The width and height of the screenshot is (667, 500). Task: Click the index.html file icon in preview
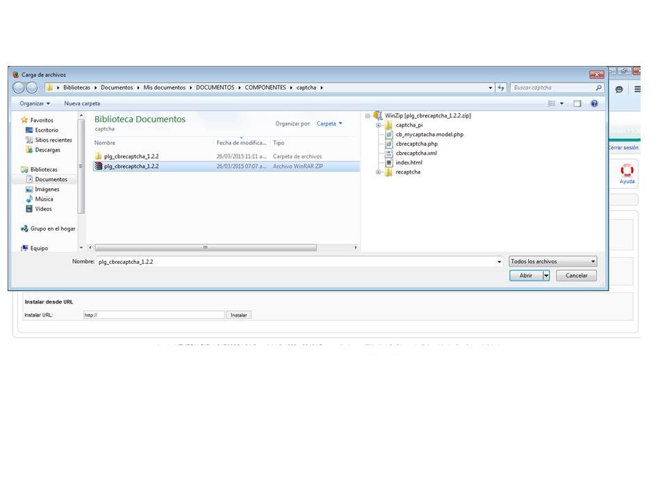(389, 162)
